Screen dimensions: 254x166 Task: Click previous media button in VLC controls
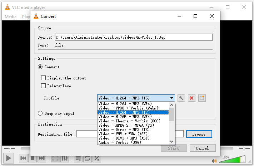(23, 158)
